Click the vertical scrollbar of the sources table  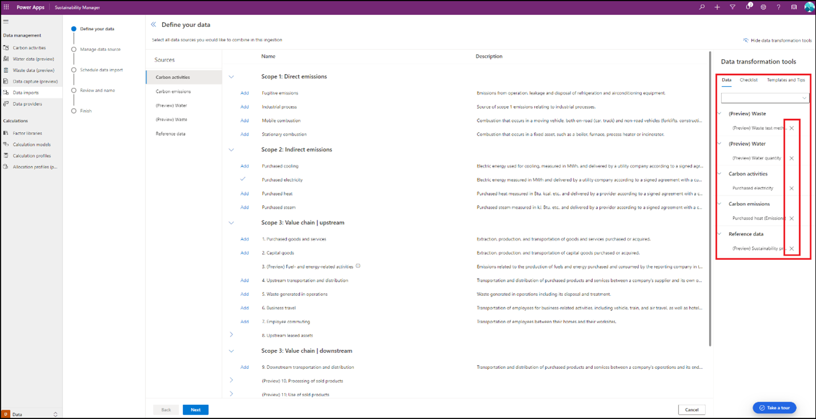point(710,200)
